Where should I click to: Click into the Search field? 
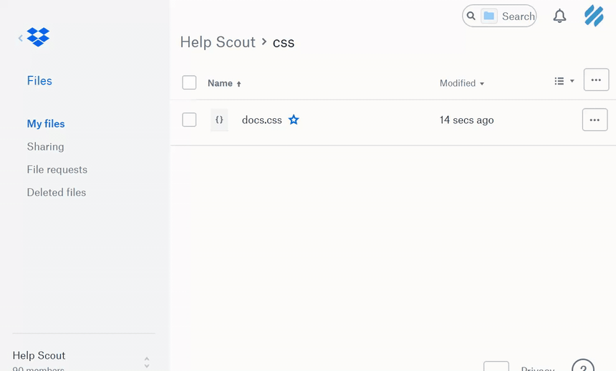click(517, 16)
